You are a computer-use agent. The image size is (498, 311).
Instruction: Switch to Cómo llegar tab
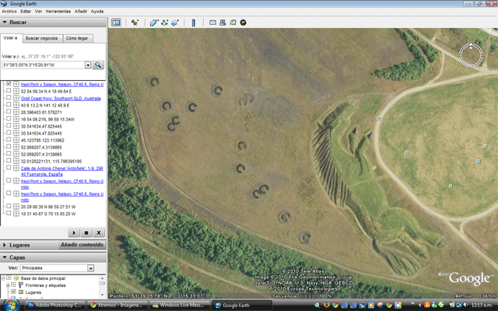click(x=77, y=38)
